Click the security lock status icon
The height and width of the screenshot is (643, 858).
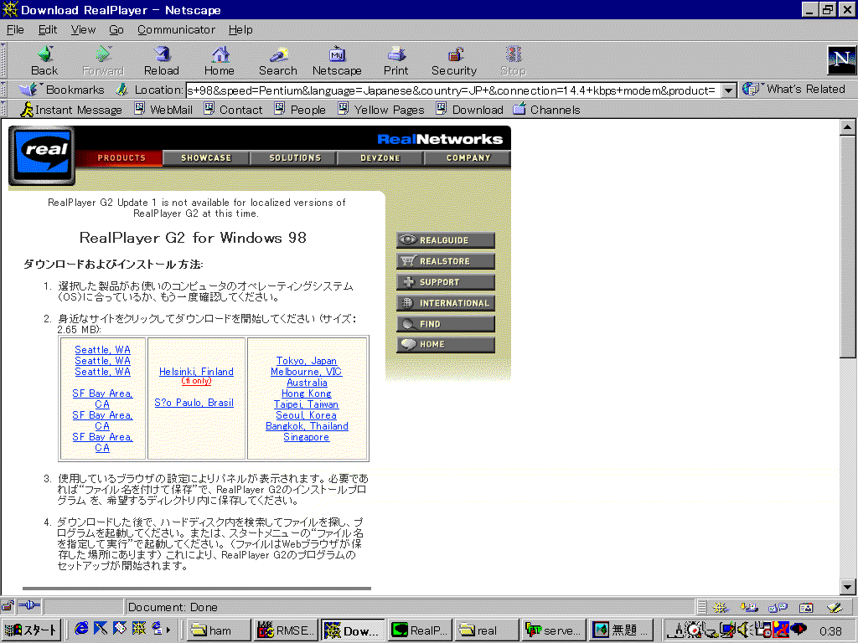tap(8, 606)
